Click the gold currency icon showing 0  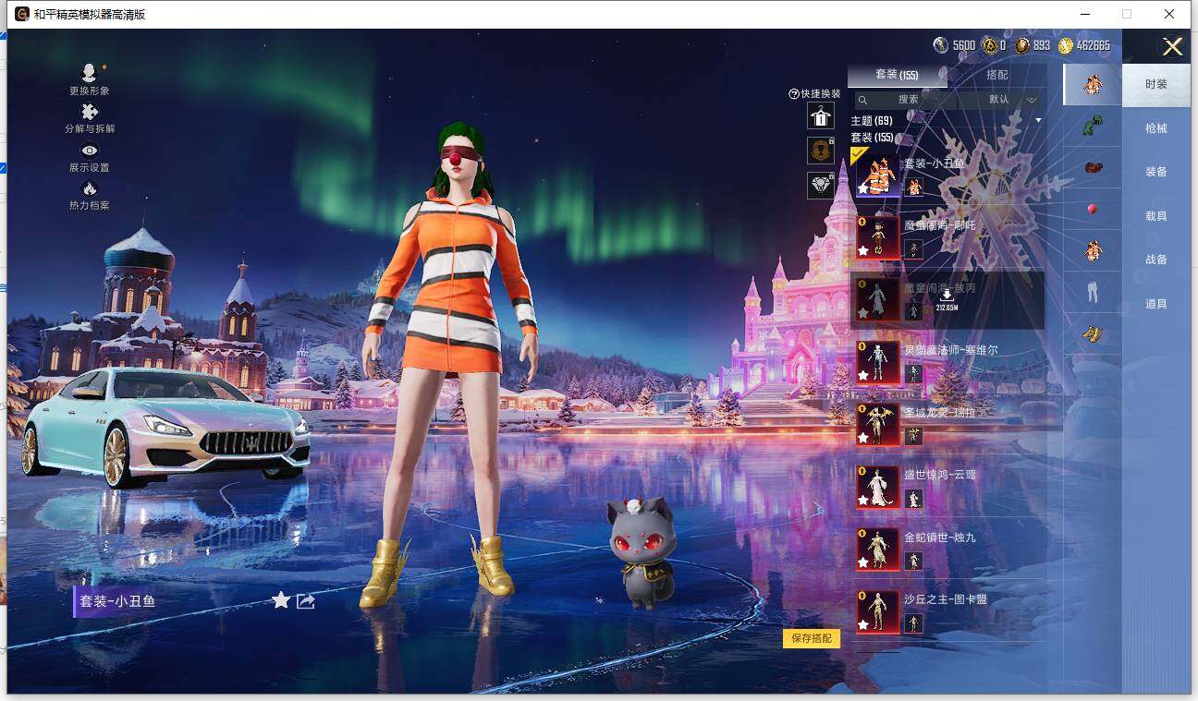point(989,45)
